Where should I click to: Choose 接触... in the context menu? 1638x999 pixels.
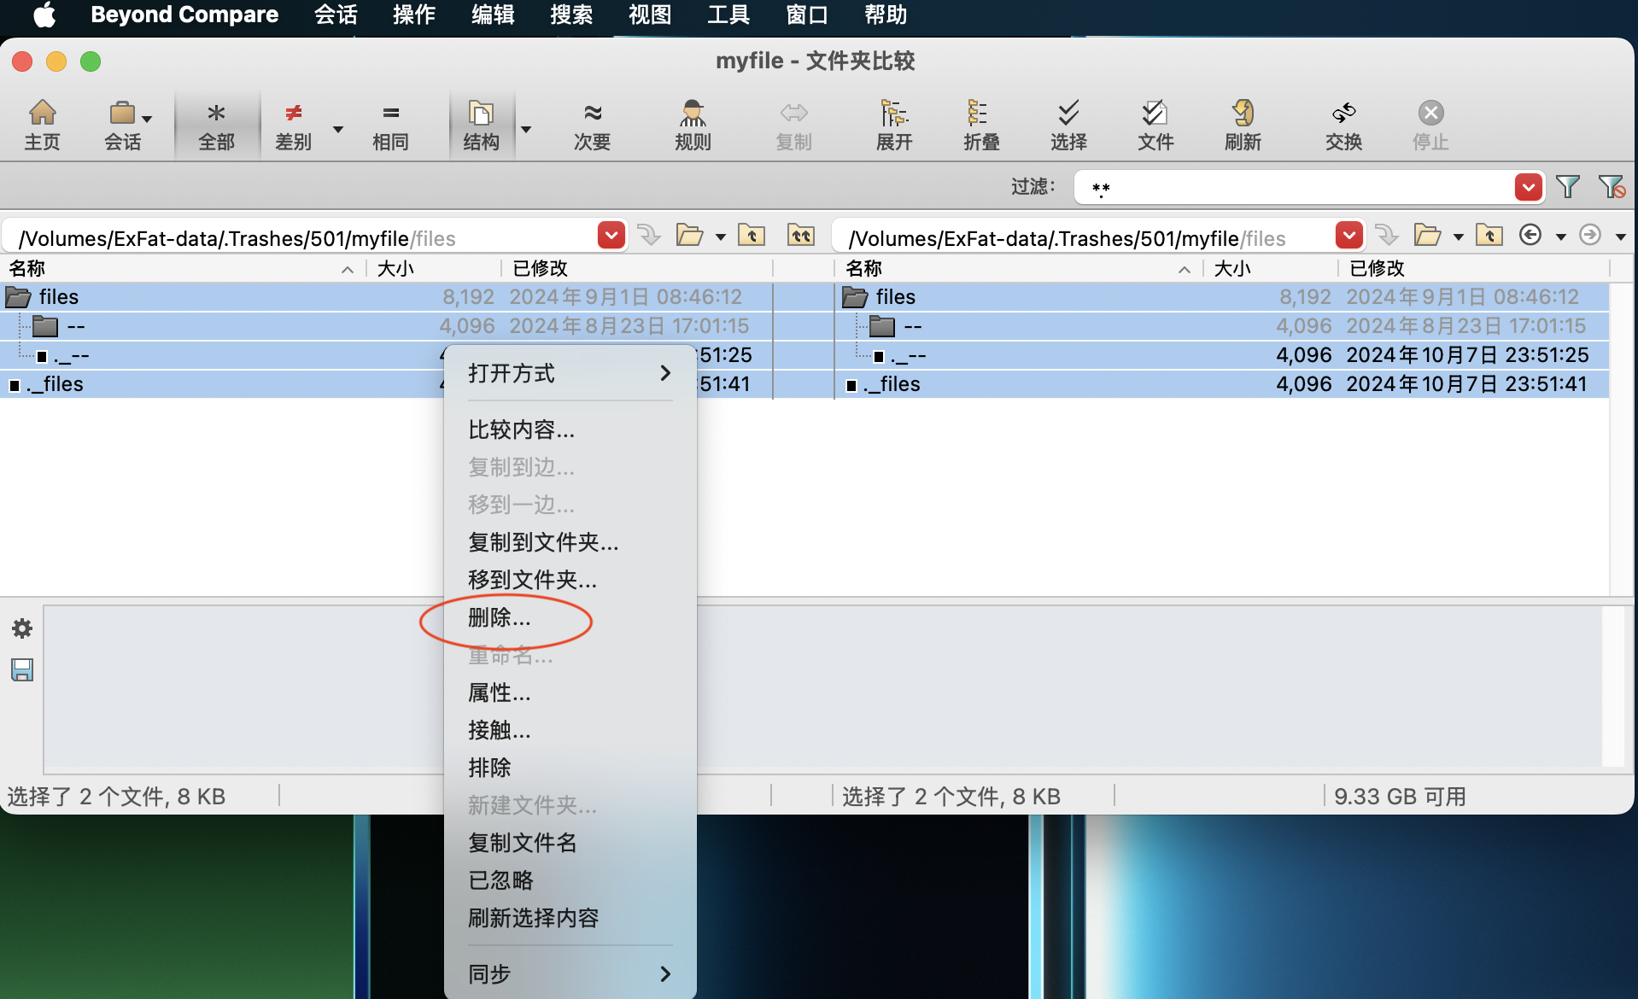tap(570, 730)
